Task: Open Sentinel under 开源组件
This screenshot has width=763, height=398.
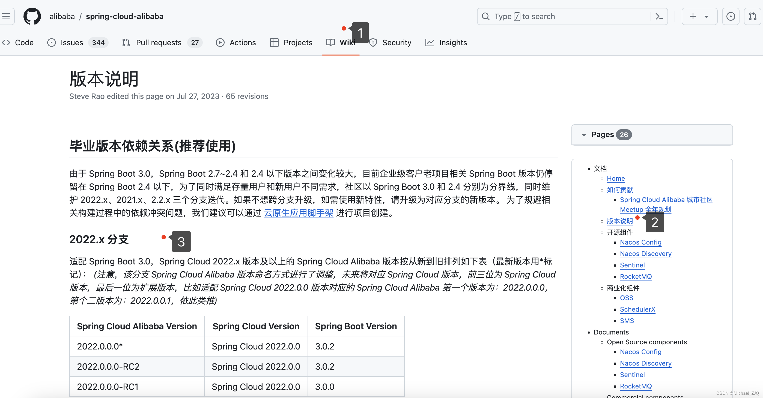Action: [x=632, y=266]
